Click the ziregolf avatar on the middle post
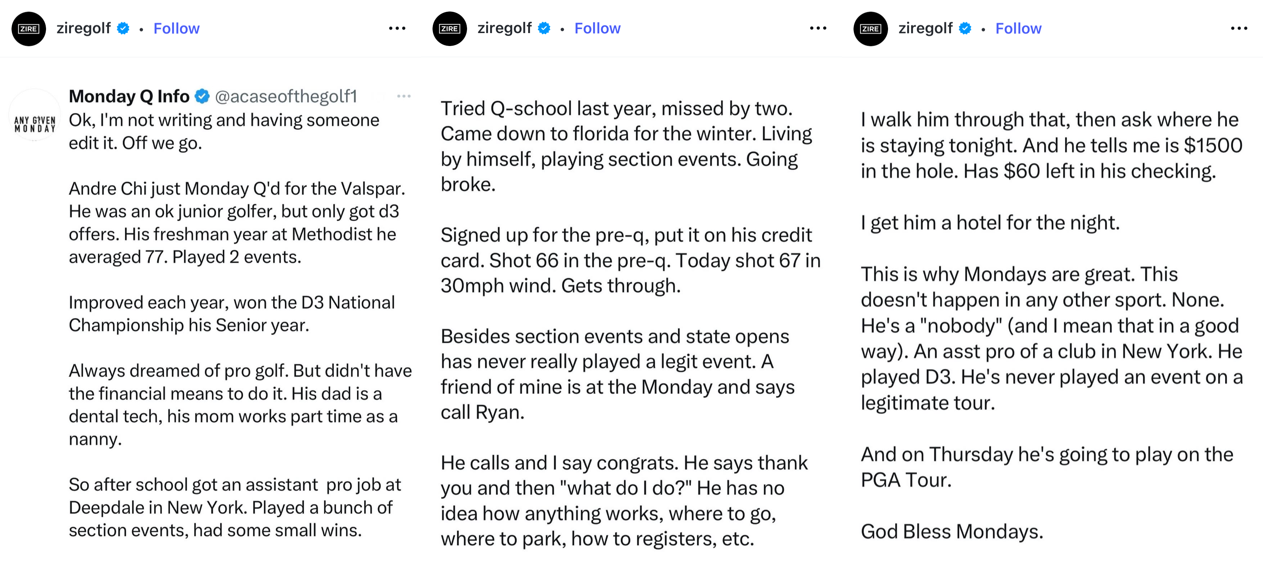 tap(449, 29)
